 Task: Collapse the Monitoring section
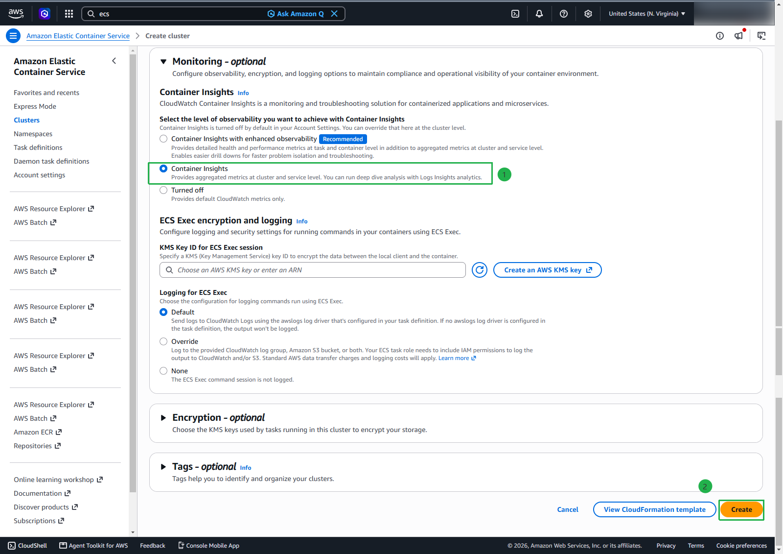[163, 62]
